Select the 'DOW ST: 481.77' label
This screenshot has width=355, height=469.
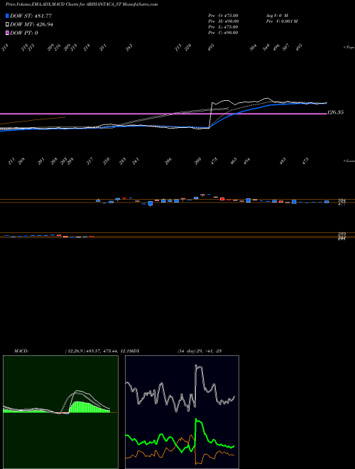(x=31, y=16)
